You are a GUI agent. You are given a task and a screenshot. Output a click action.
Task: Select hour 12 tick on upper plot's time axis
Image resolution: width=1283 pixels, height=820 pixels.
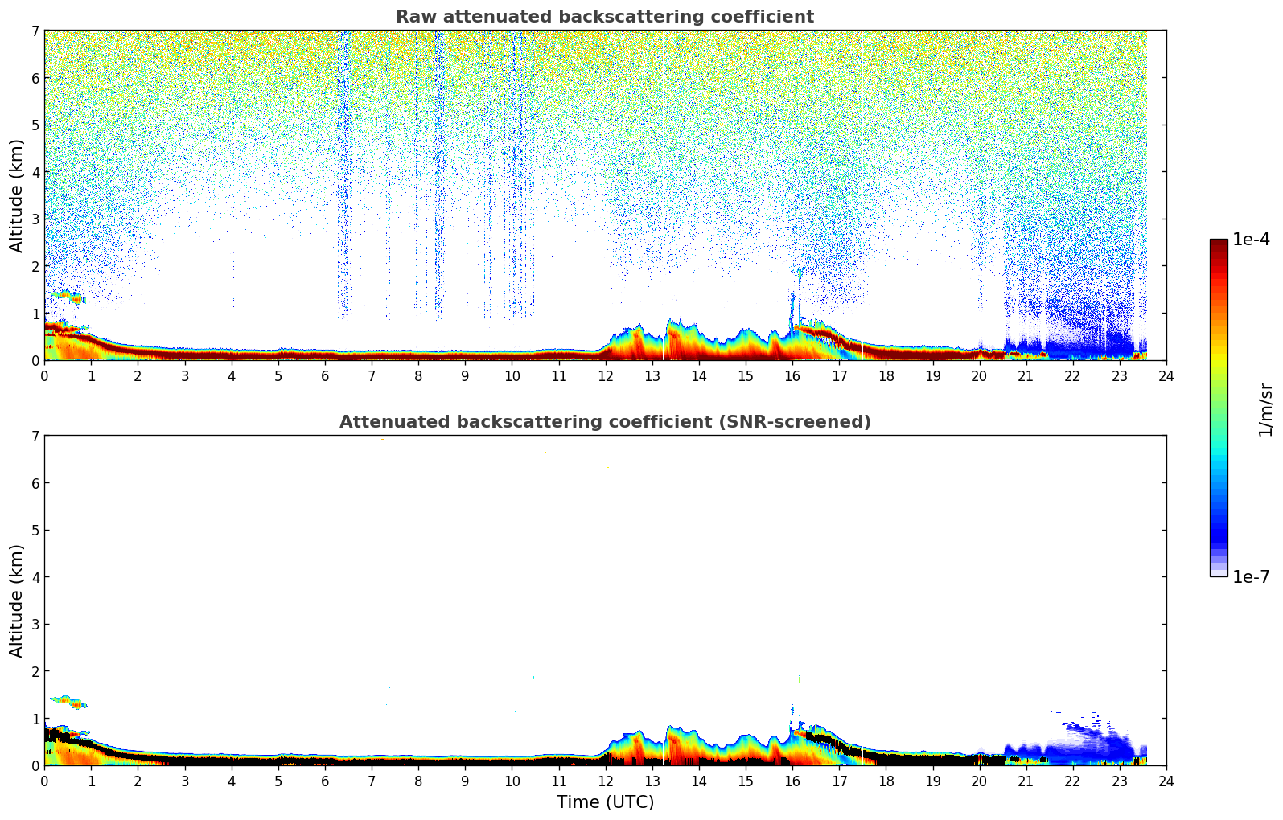click(605, 375)
